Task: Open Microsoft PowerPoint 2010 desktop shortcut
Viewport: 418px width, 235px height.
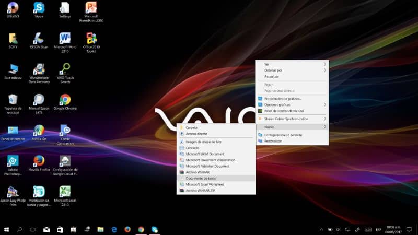Action: coord(91,11)
